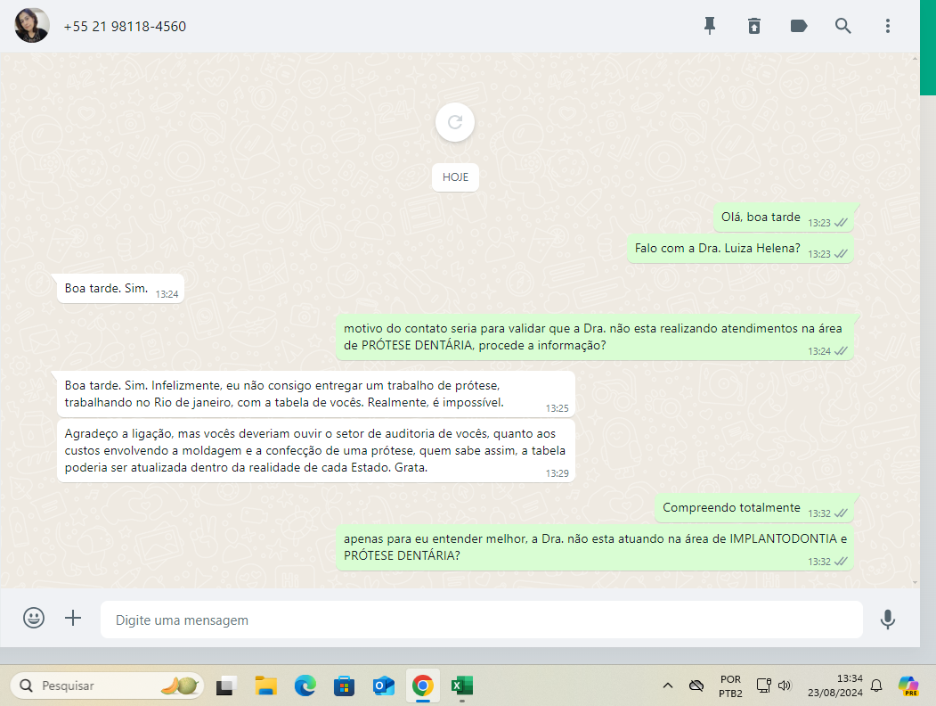Click the contact number +55 21 98118-4560

(x=125, y=26)
